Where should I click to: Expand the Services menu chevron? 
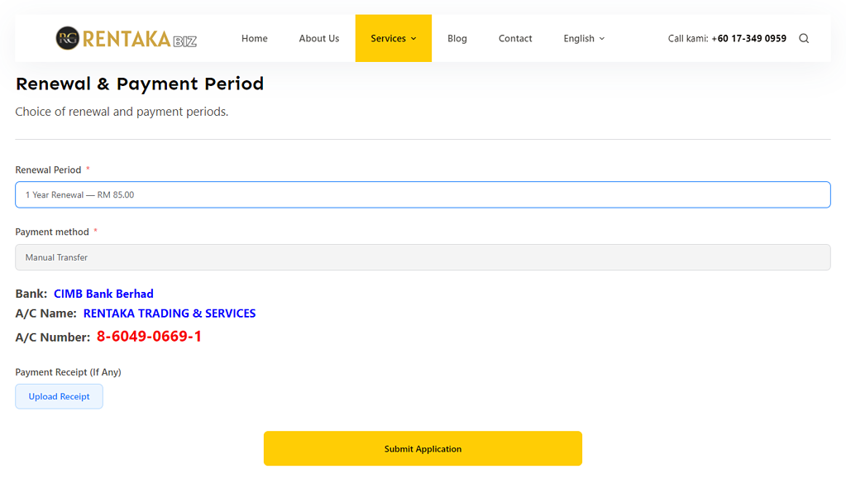point(414,38)
